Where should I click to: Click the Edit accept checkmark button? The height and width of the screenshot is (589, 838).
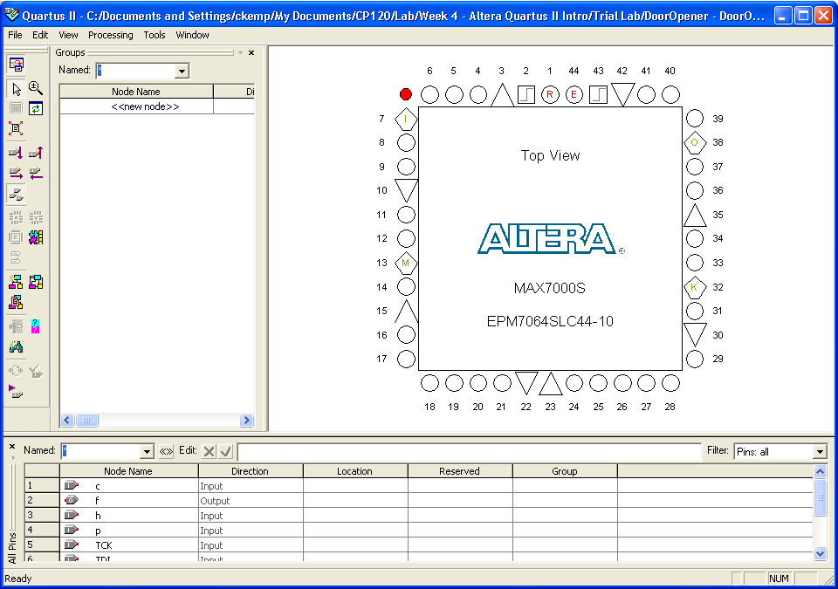point(226,452)
